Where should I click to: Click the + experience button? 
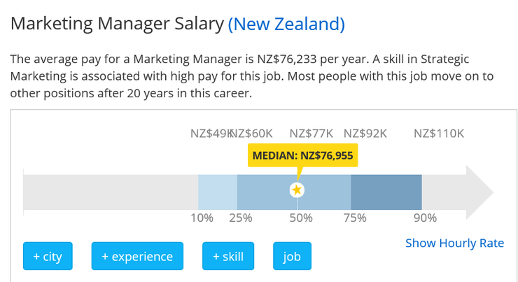coord(137,256)
